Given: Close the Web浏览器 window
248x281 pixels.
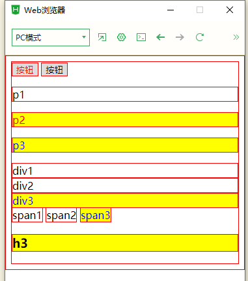Looking at the screenshot, I should coord(230,10).
